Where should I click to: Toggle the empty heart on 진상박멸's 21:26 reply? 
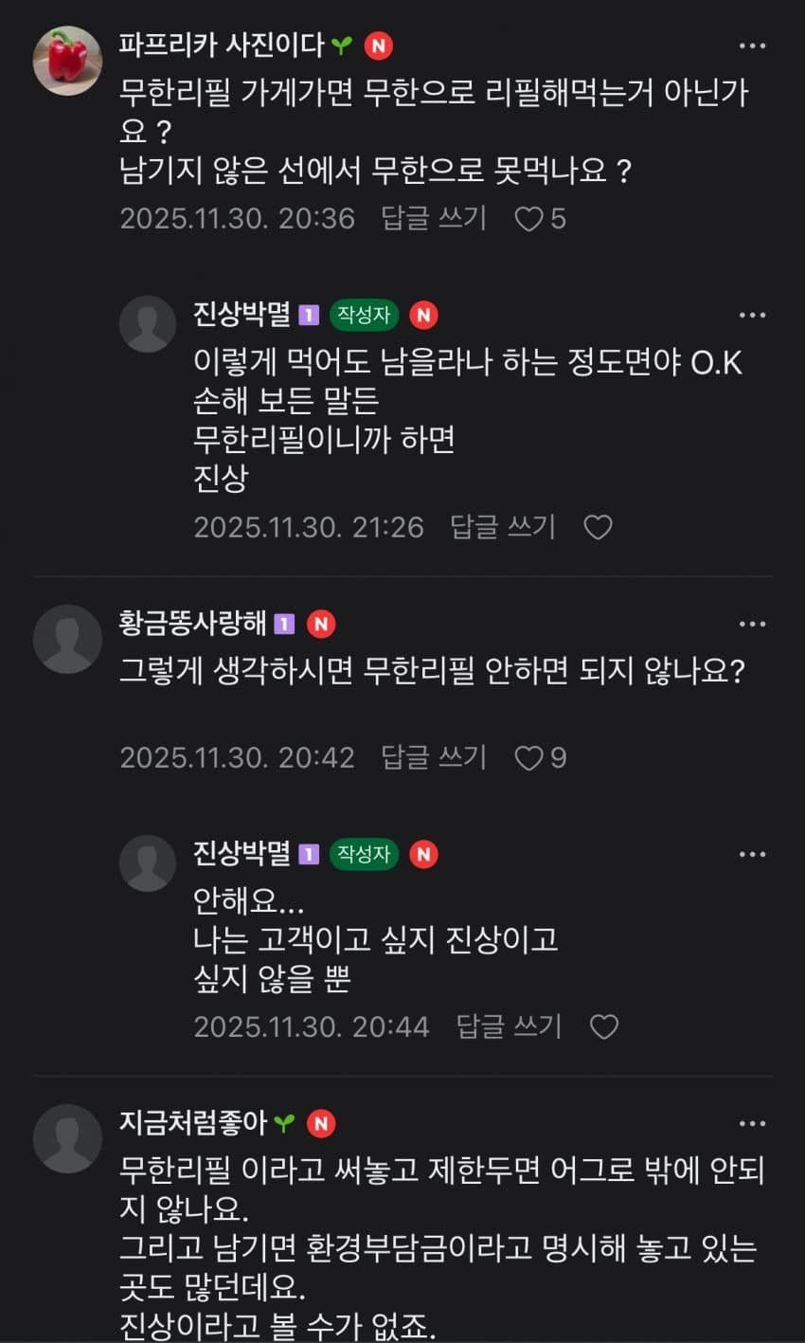[600, 525]
